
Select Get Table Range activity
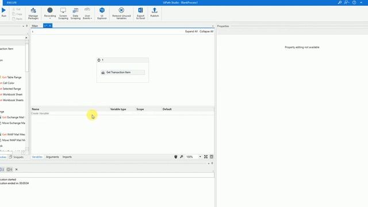11,77
